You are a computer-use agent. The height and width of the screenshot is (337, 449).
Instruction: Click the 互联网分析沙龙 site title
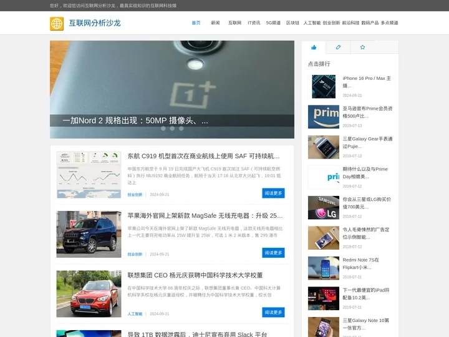tap(95, 23)
